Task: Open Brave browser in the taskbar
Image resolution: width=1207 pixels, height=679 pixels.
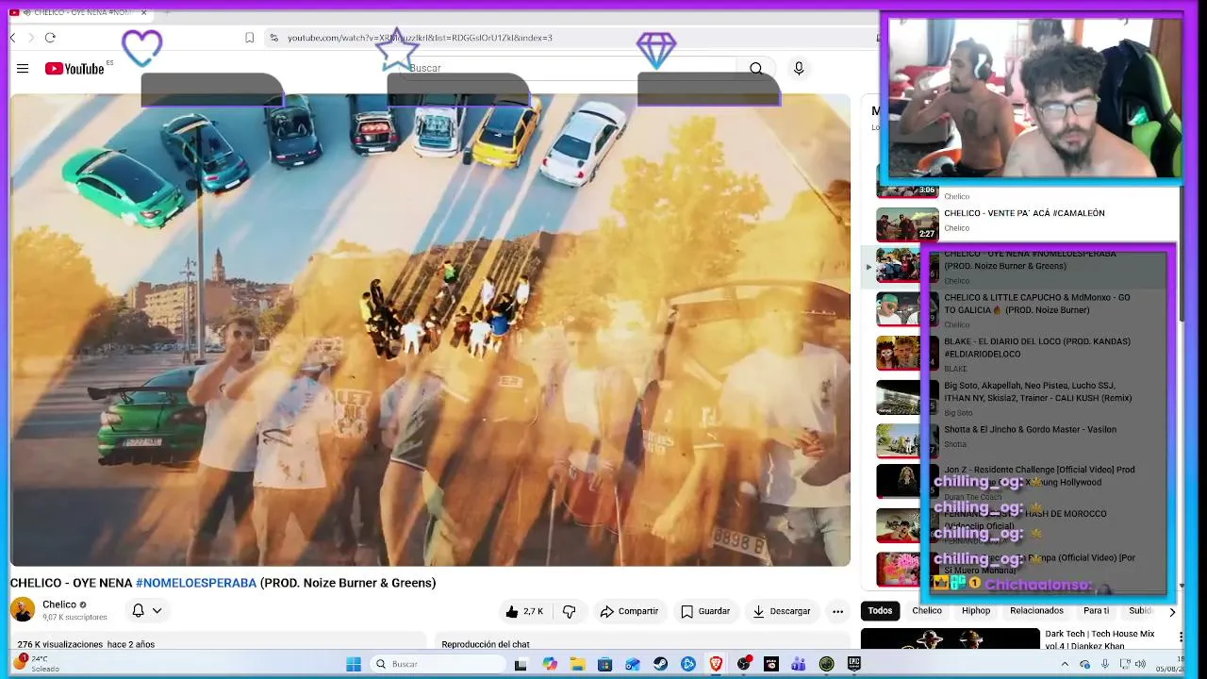Action: (716, 664)
